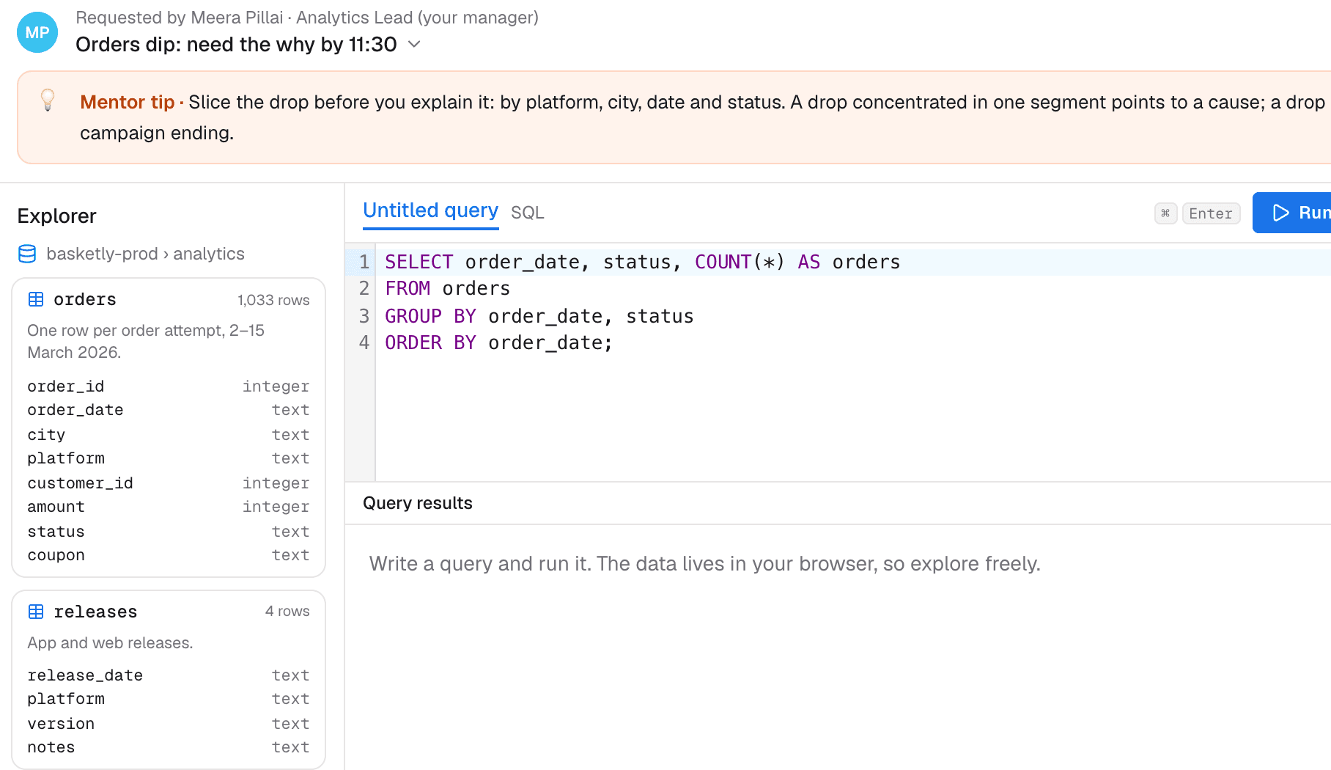Click the Enter key shortcut badge

coord(1211,213)
